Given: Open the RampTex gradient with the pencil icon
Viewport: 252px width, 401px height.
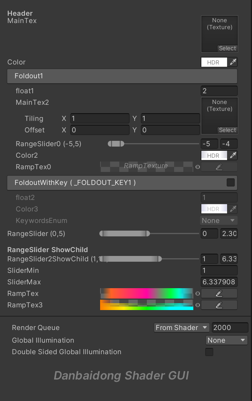Looking at the screenshot, I should (219, 294).
